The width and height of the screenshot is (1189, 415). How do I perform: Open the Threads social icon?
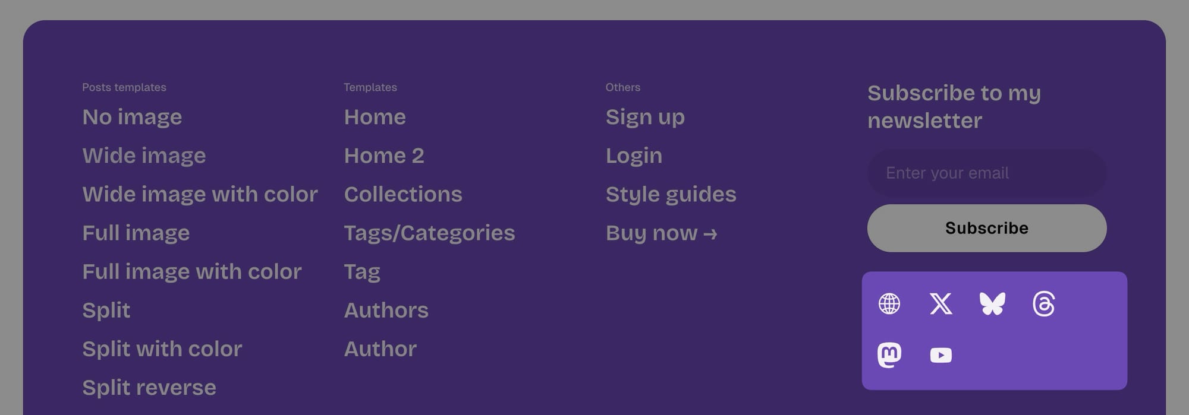[1044, 304]
